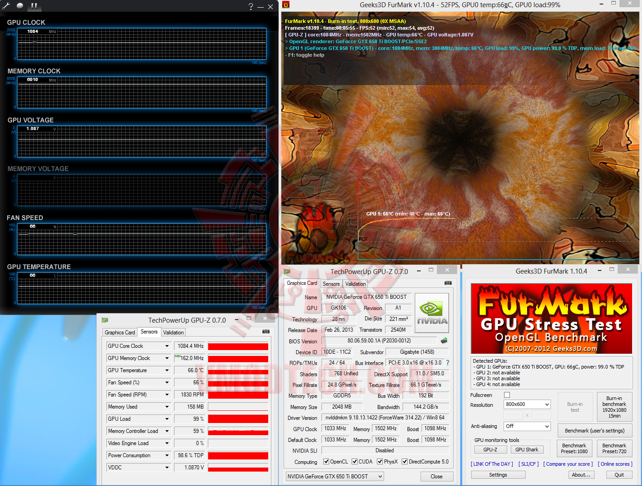This screenshot has width=642, height=486.
Task: Open FurMark Settings
Action: point(498,475)
